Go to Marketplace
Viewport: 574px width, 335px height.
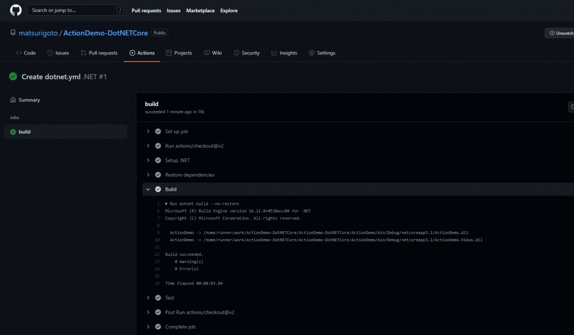(x=200, y=11)
